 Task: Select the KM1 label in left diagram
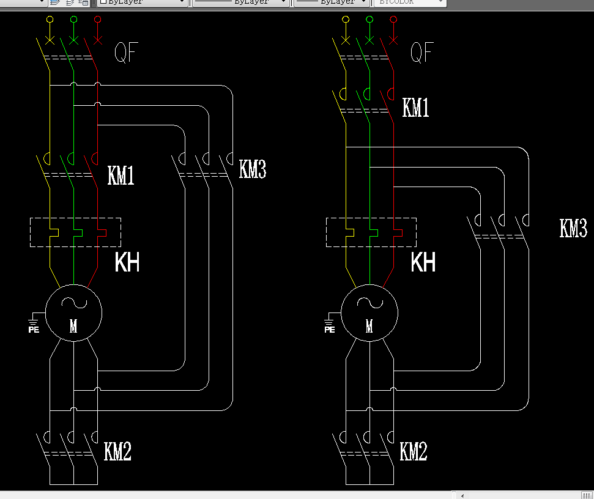point(121,176)
